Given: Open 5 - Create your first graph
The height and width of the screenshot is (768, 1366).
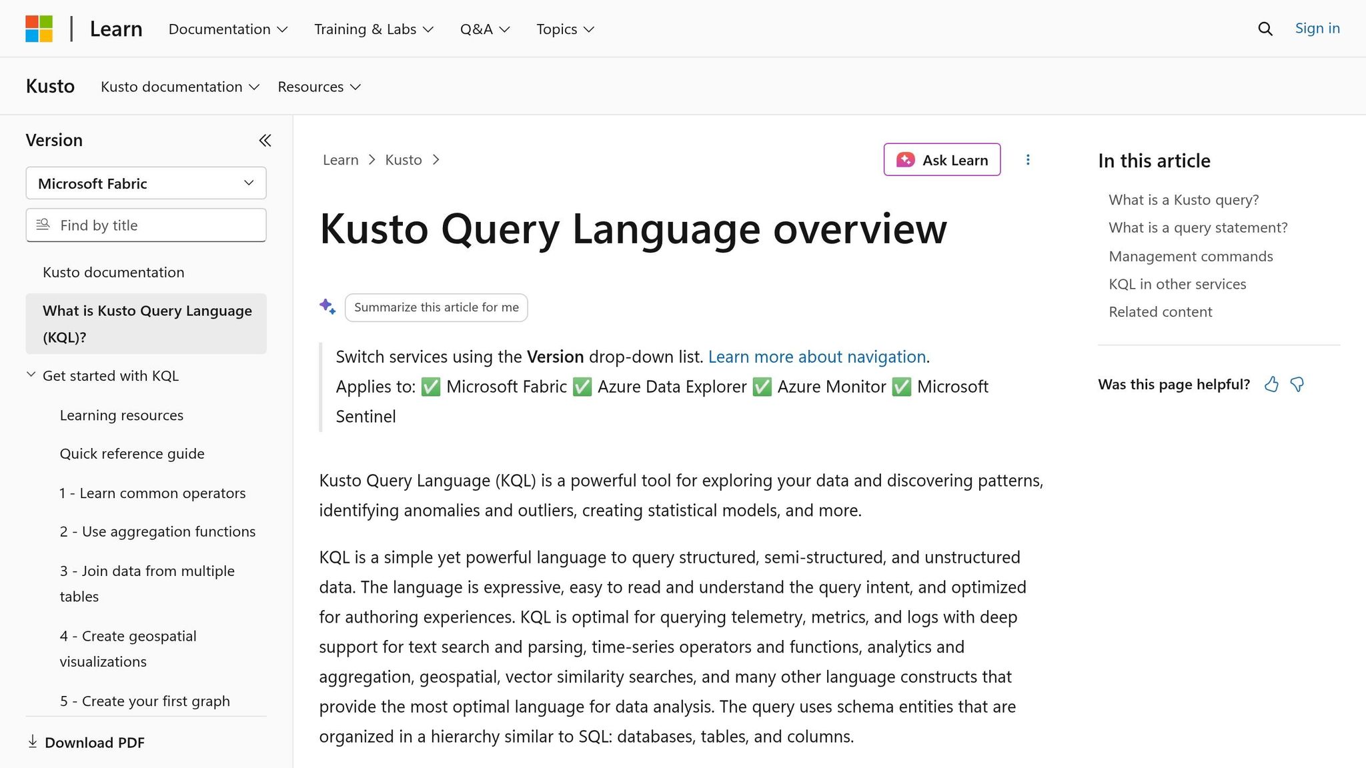Looking at the screenshot, I should pos(145,701).
